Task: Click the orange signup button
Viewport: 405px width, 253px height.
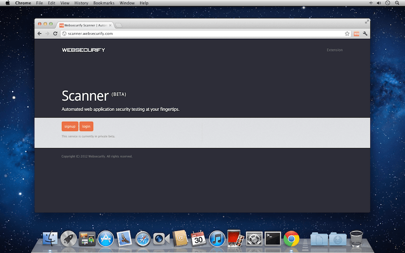Action: pyautogui.click(x=70, y=126)
